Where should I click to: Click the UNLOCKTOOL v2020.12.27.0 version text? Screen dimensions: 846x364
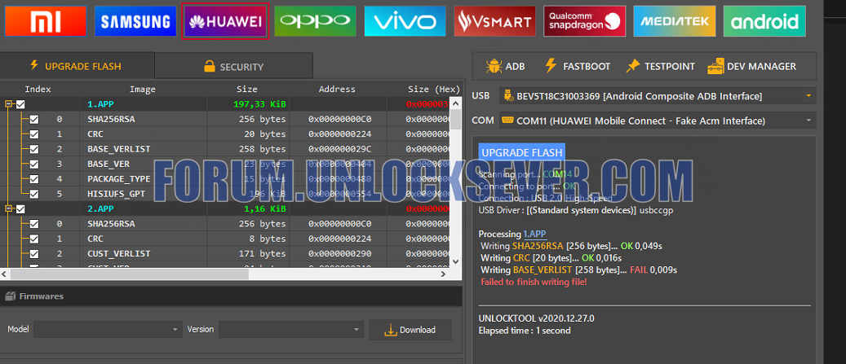536,318
